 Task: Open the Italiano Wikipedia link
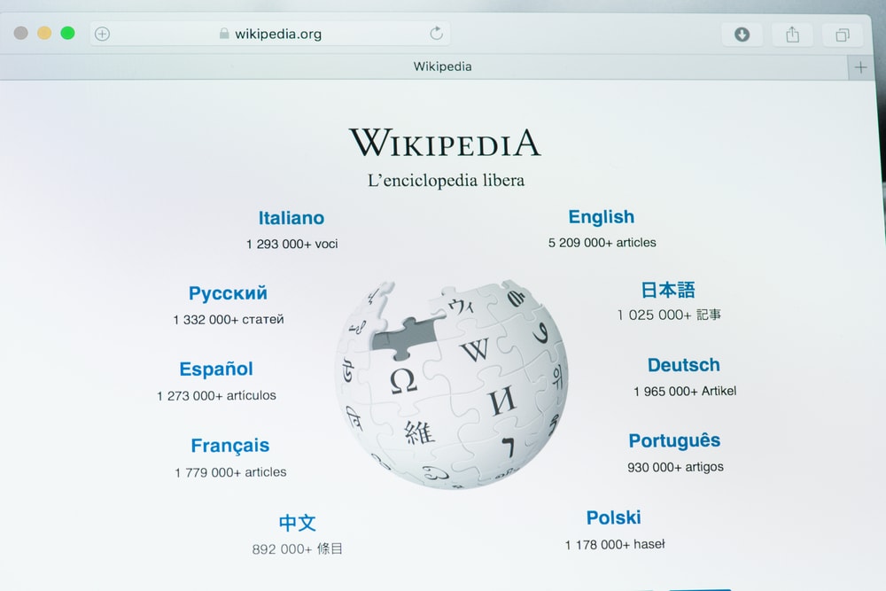pyautogui.click(x=291, y=218)
